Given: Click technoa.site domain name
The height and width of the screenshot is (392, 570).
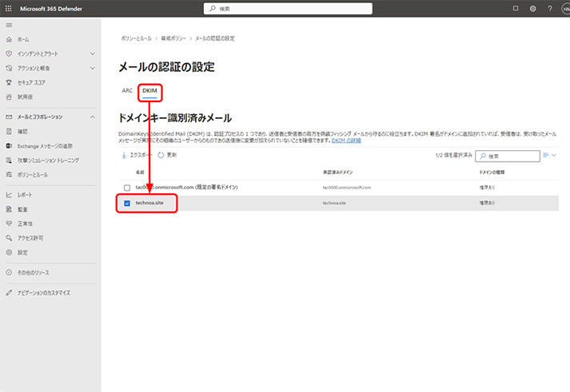Looking at the screenshot, I should (x=149, y=203).
